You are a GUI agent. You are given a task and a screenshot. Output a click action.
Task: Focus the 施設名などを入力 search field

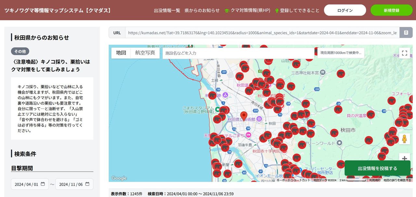tap(238, 53)
